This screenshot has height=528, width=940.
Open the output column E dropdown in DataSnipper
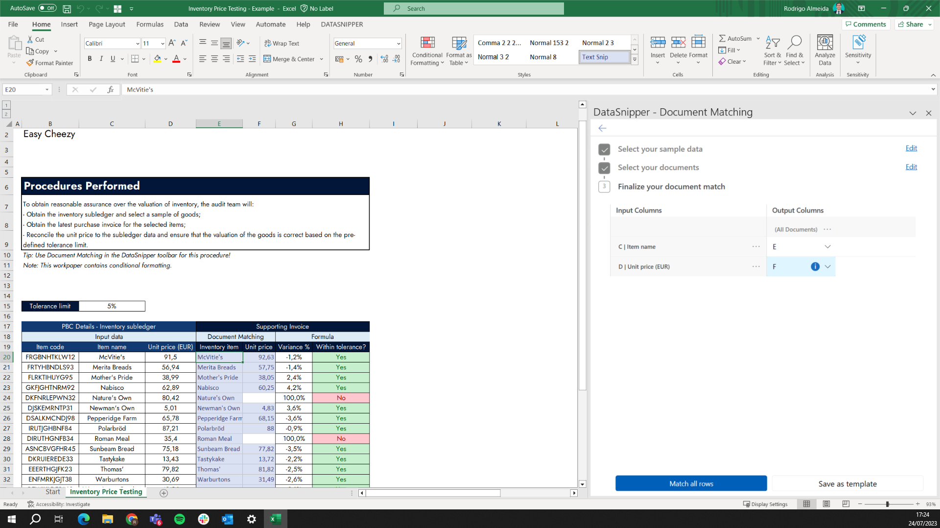(x=827, y=247)
